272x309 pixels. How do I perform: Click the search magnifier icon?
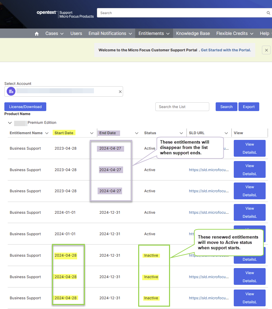pos(268,13)
